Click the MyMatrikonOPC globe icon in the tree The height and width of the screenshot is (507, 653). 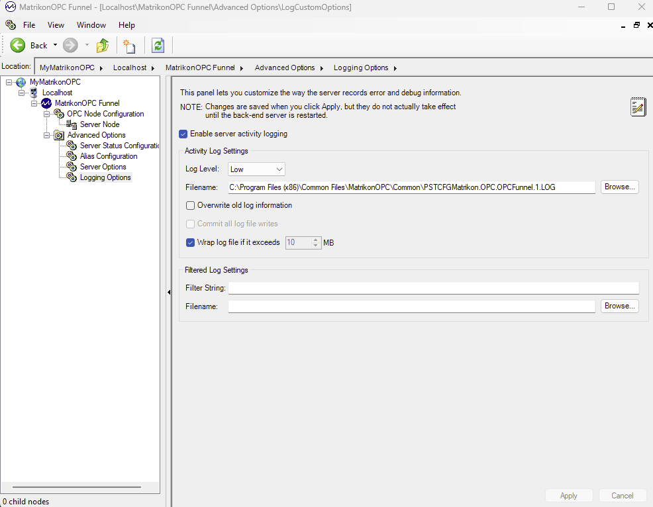click(21, 82)
